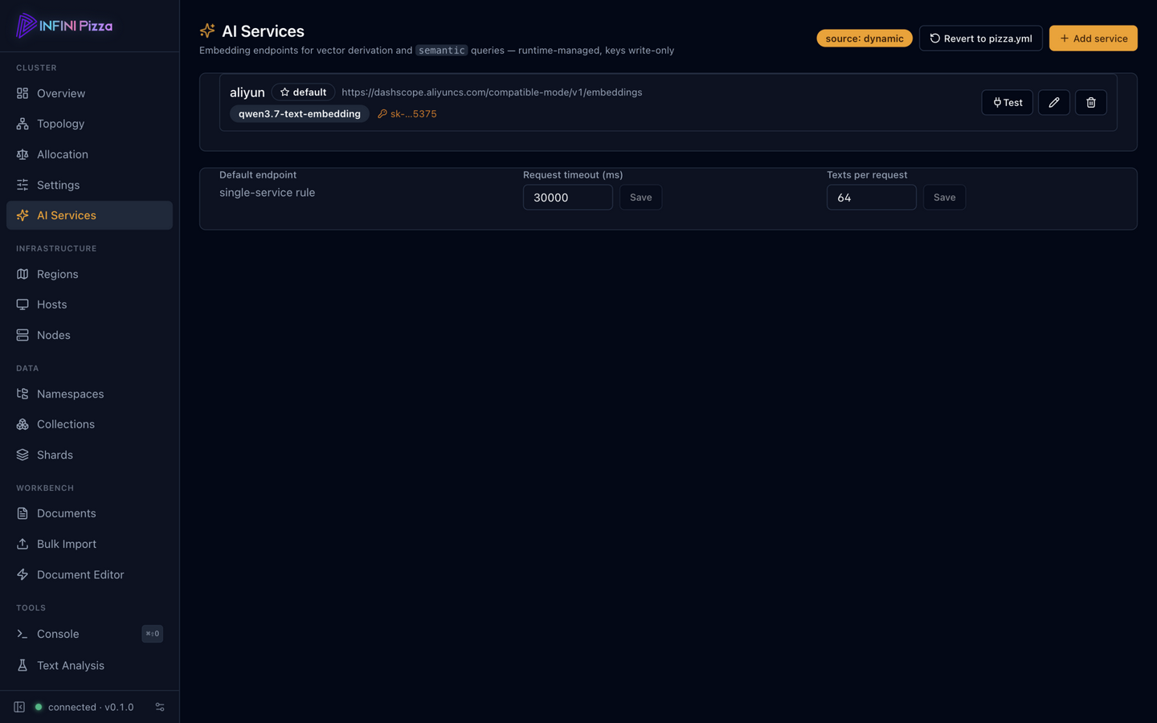
Task: Click single-service rule text
Action: click(268, 193)
